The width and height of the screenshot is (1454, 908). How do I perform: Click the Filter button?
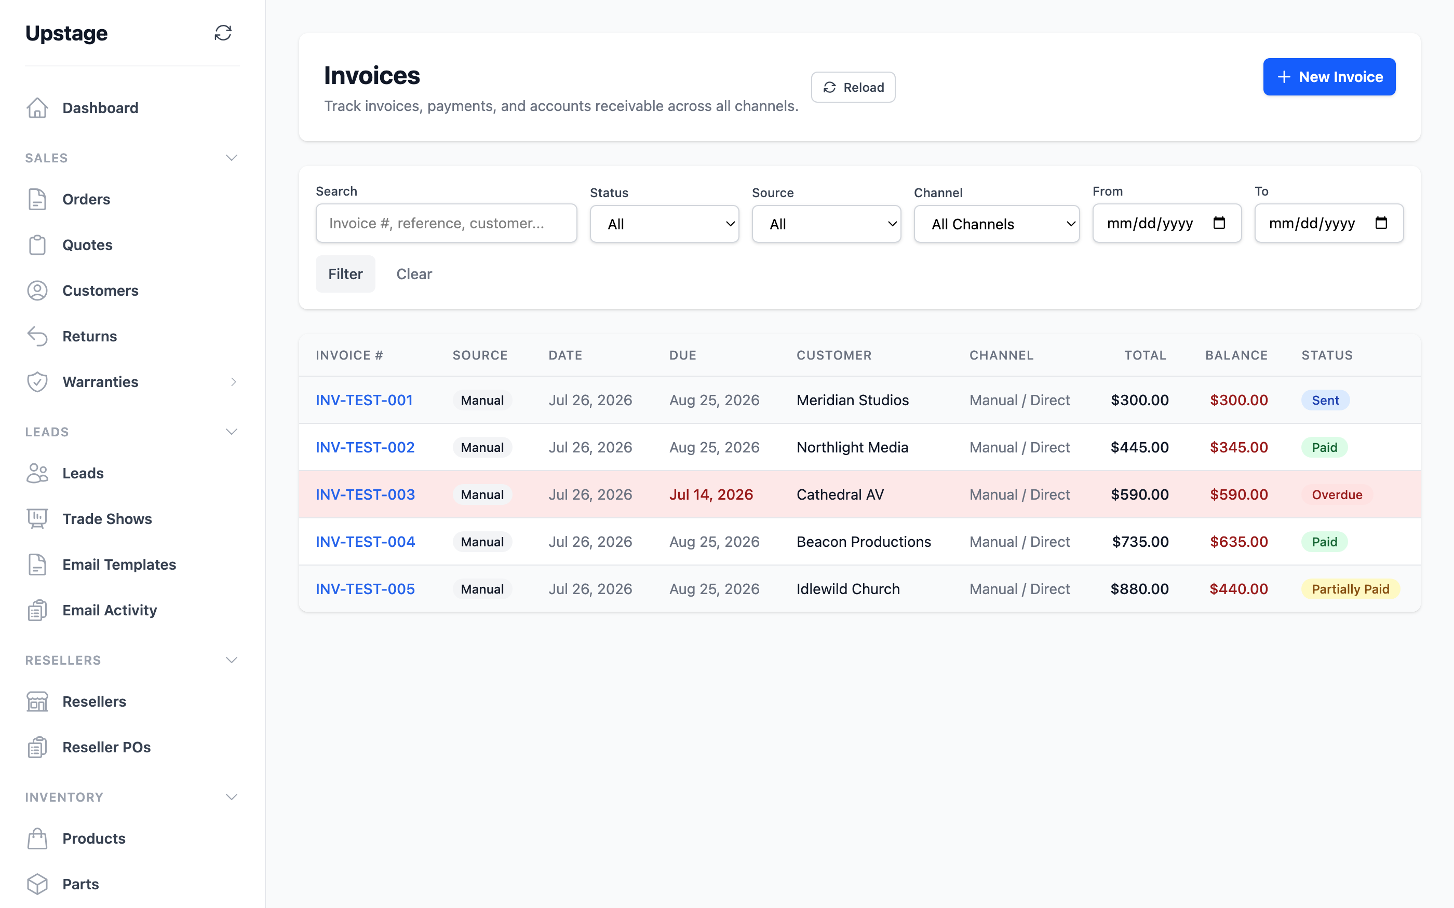click(345, 274)
